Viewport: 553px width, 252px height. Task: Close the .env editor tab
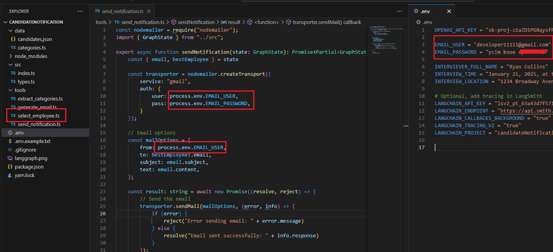point(449,11)
